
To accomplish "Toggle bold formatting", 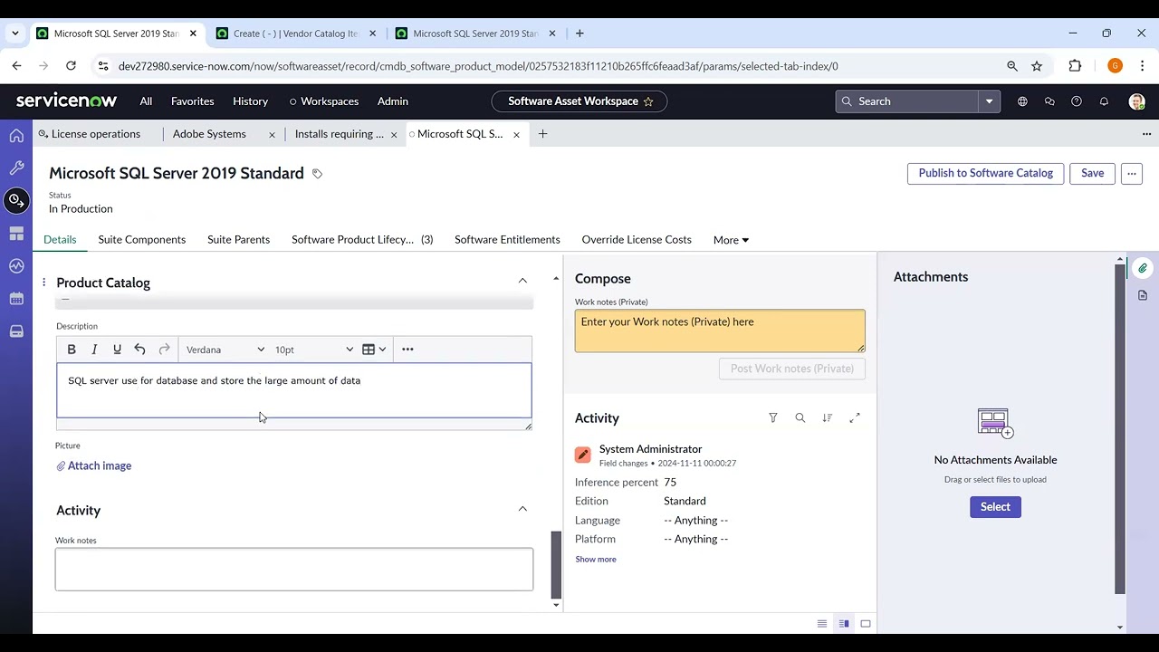I will [x=72, y=350].
